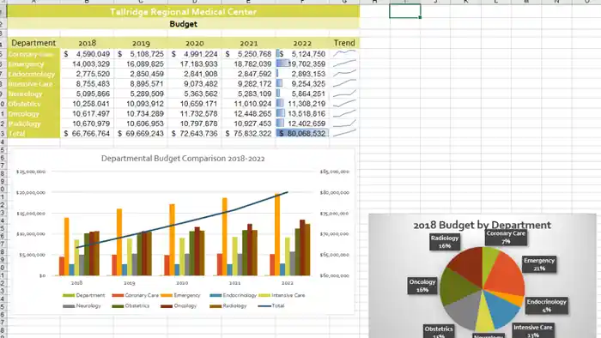Click cell with value 5,864,251
The height and width of the screenshot is (338, 601).
point(302,94)
